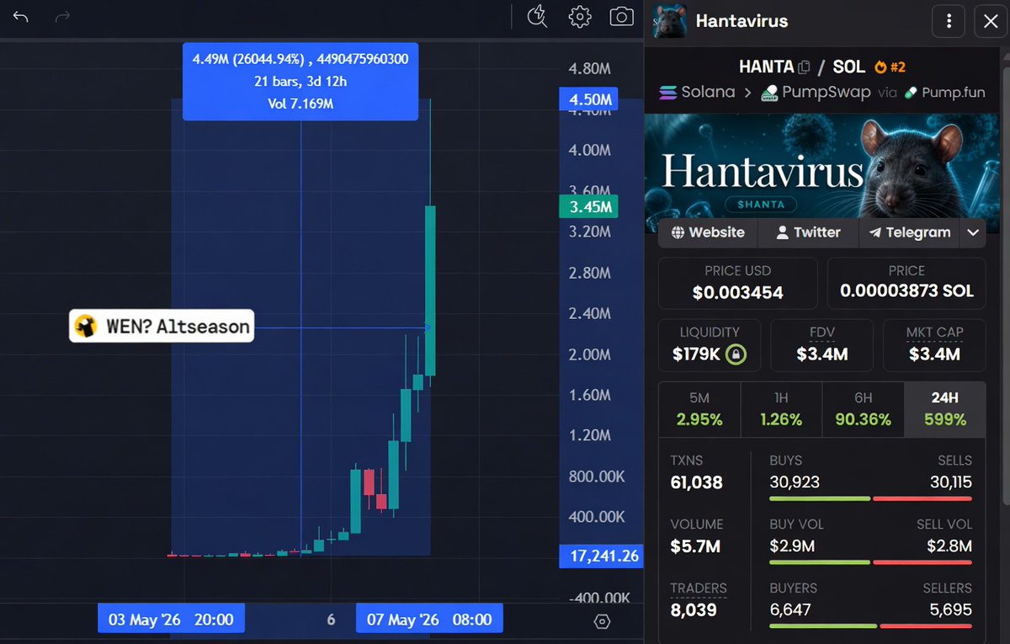Screen dimensions: 1010x644
Task: Click the LIQUIDITY $179K value
Action: [696, 354]
